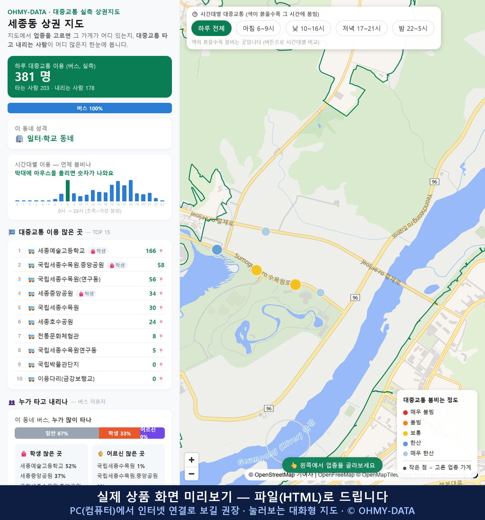Click the 학생 badge on 세종중앙공원 row
The width and height of the screenshot is (485, 520).
86,294
